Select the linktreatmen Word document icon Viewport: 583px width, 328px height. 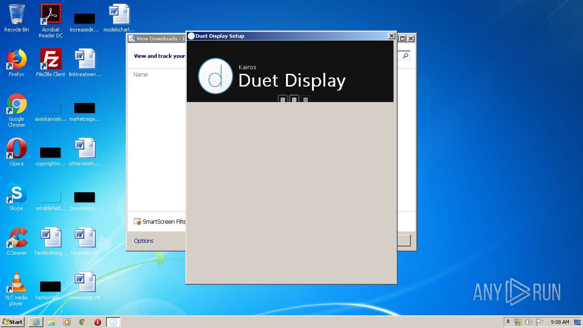[x=85, y=63]
